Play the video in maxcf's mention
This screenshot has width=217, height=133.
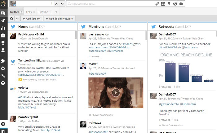point(116,93)
